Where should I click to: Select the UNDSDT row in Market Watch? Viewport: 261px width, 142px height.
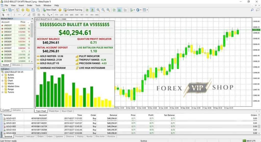(x=16, y=25)
